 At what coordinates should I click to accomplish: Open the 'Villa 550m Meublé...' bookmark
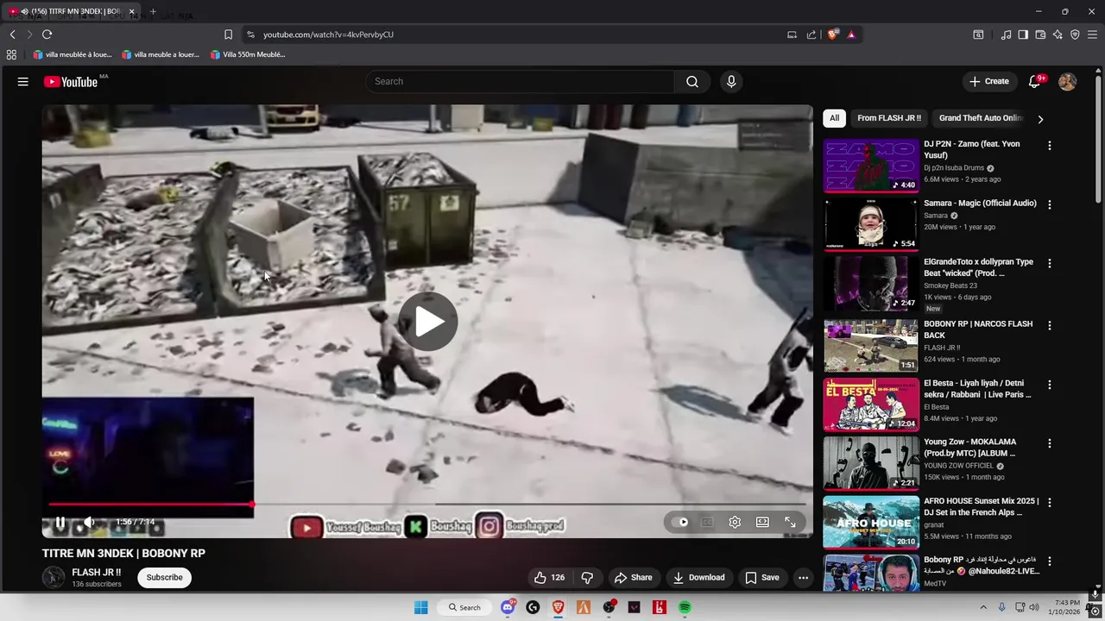[x=248, y=54]
